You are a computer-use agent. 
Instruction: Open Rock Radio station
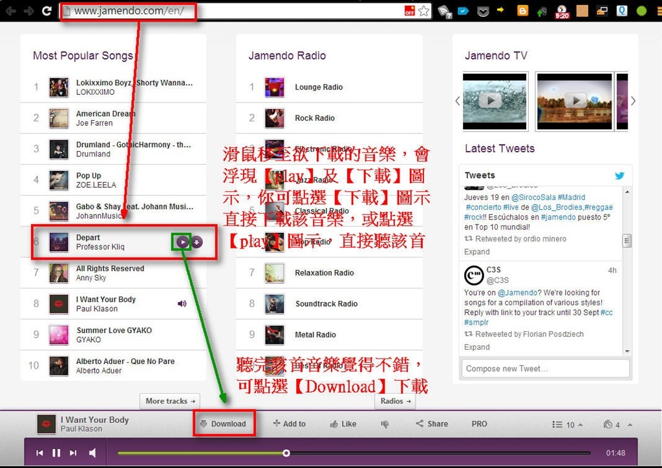[x=329, y=118]
